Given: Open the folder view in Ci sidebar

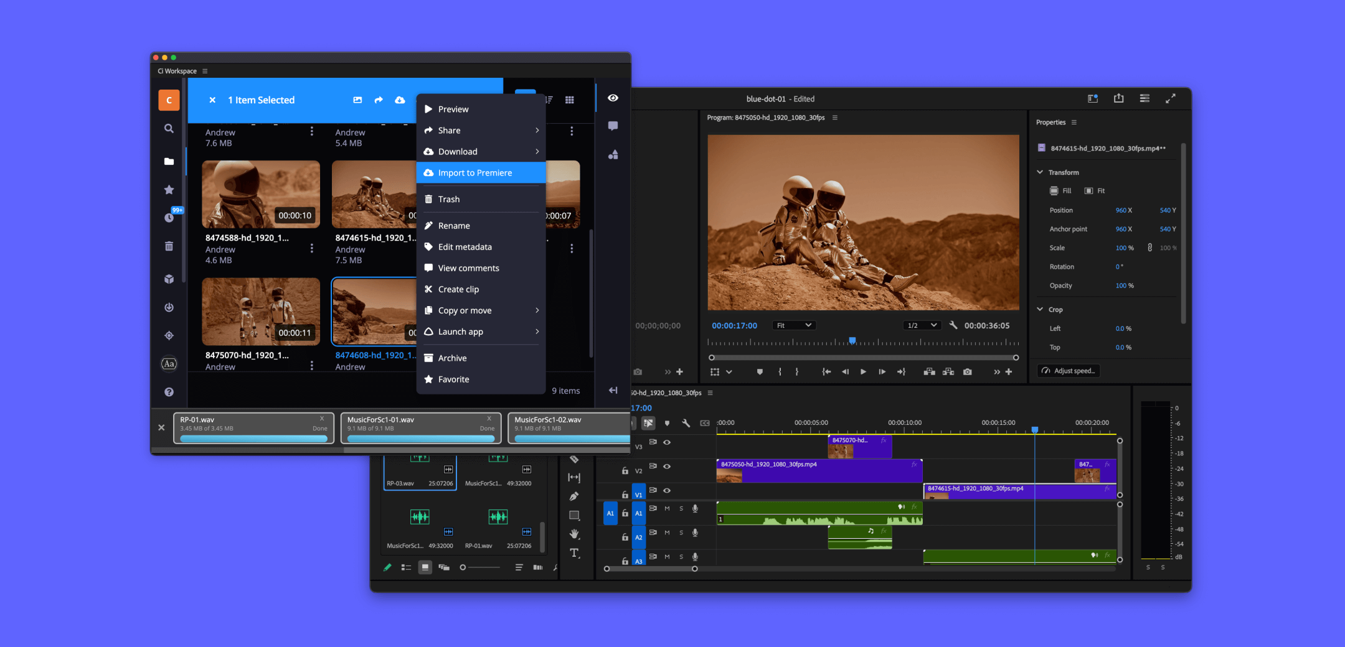Looking at the screenshot, I should [x=169, y=161].
